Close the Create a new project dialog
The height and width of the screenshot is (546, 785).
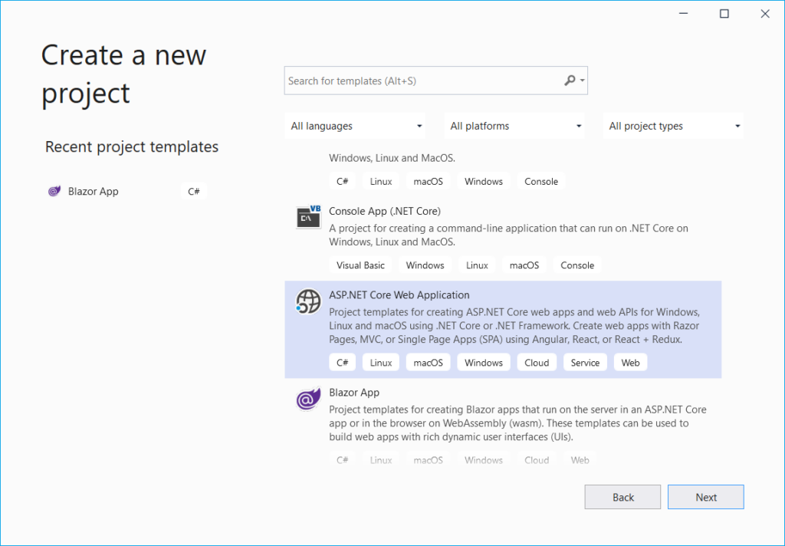tap(765, 14)
